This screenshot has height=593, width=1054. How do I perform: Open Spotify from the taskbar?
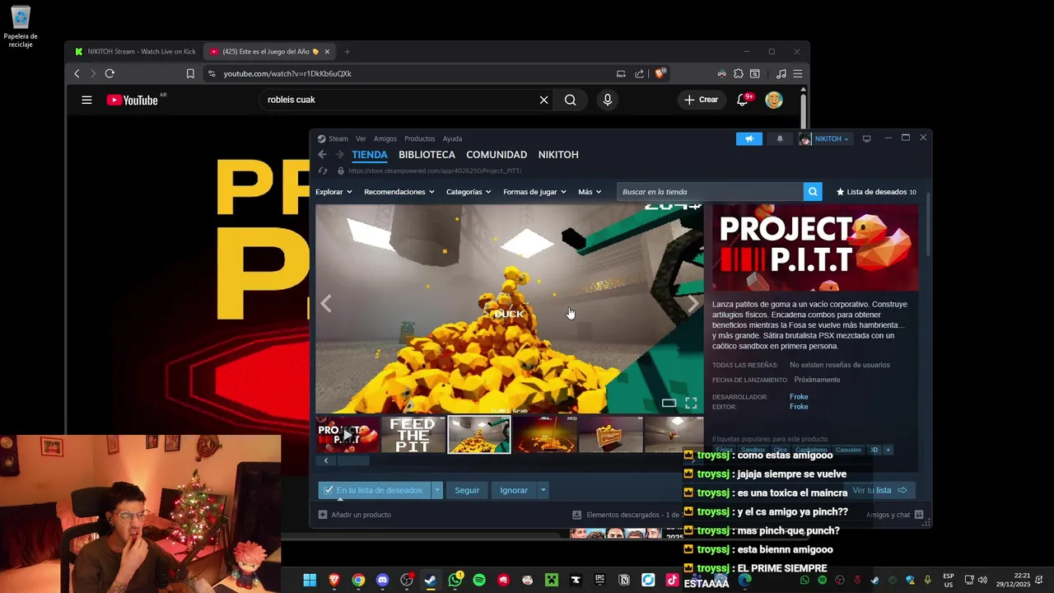click(479, 581)
